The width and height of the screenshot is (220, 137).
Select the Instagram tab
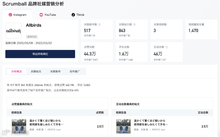tap(17, 15)
